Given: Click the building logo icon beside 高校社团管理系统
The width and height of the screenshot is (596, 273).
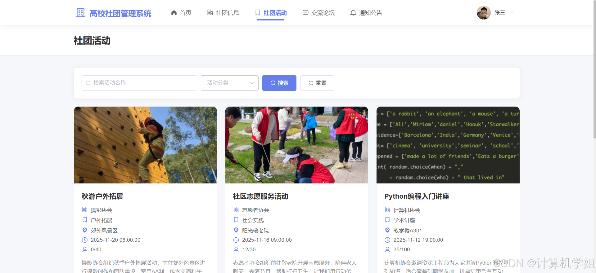Looking at the screenshot, I should click(80, 13).
